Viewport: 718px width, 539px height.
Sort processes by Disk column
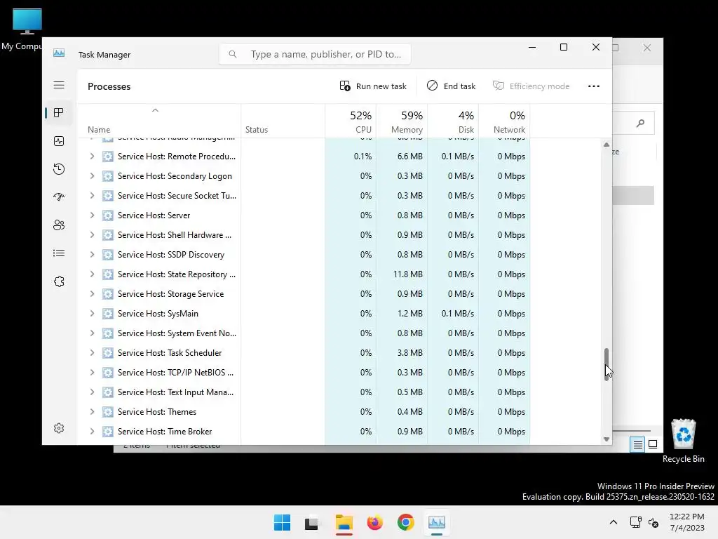[x=454, y=121]
